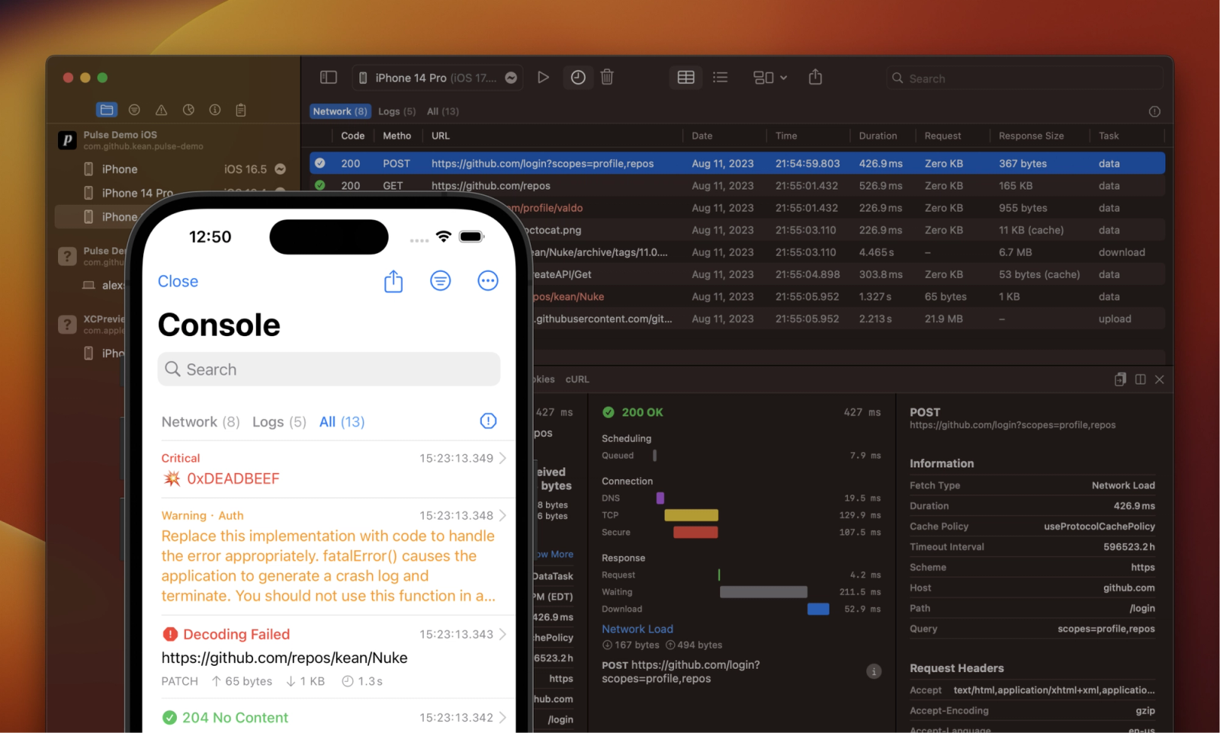The height and width of the screenshot is (733, 1220).
Task: Open the layout options dropdown
Action: click(x=770, y=77)
